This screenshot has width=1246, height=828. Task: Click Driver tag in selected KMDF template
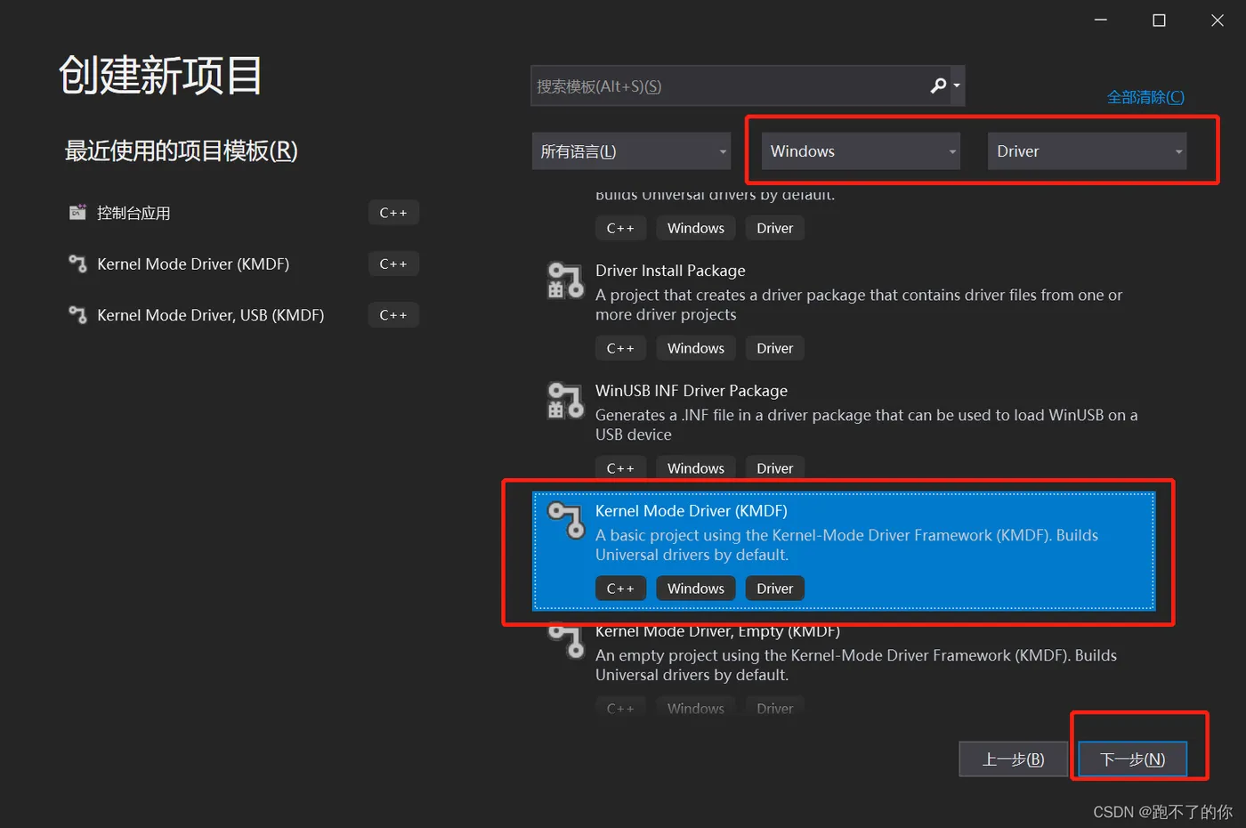pyautogui.click(x=775, y=589)
